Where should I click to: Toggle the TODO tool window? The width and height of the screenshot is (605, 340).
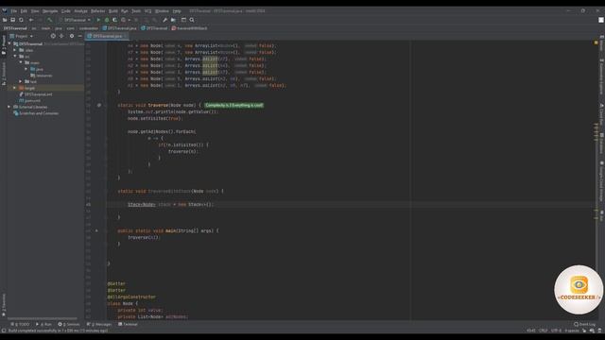pyautogui.click(x=20, y=324)
